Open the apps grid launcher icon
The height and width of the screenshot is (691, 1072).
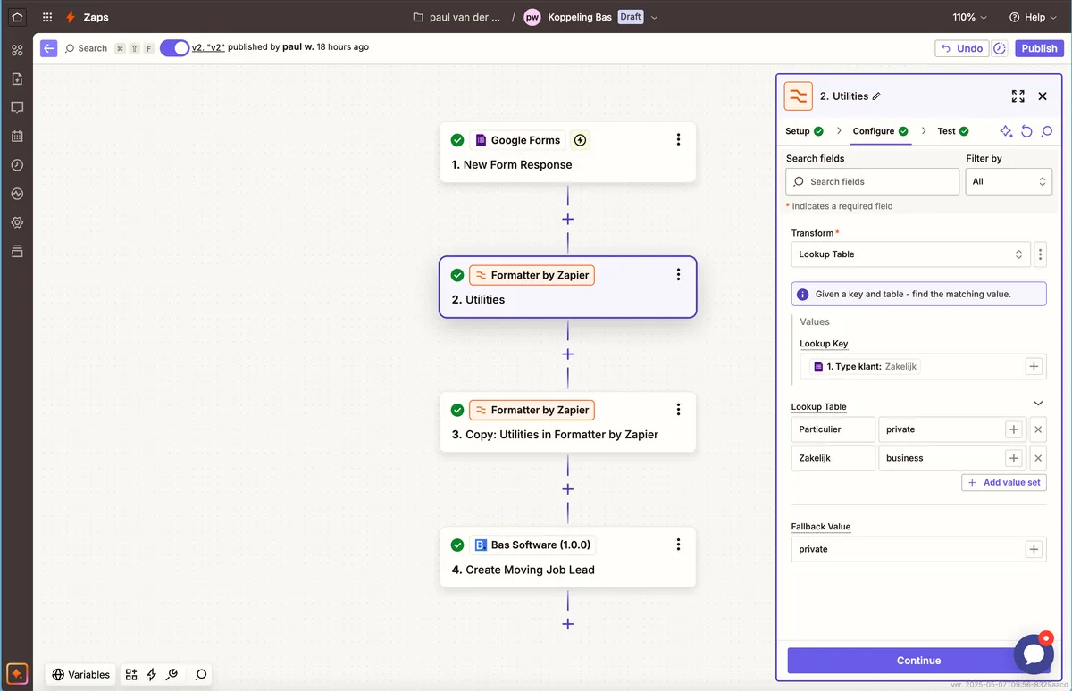(47, 17)
